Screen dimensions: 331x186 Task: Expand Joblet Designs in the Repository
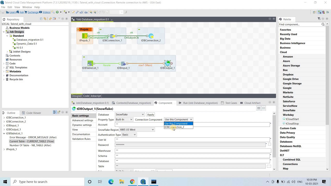[7, 52]
